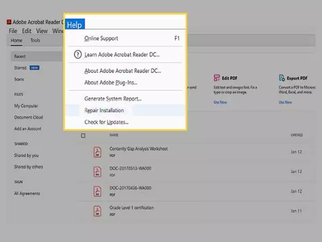322x242 pixels.
Task: Click PDF icon for Contently Gap Analysis Worksheet
Action: pos(97,152)
